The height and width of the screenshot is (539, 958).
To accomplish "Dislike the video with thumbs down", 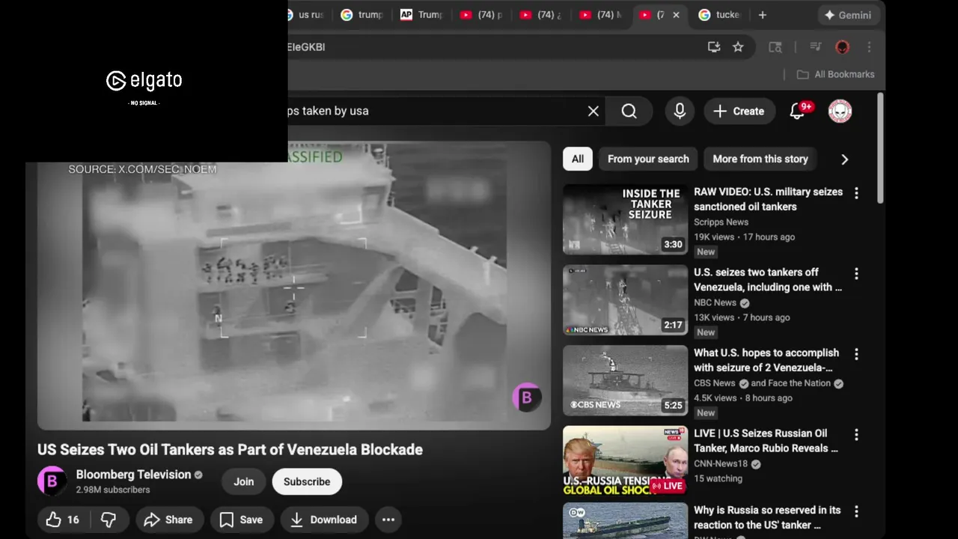I will pyautogui.click(x=109, y=520).
